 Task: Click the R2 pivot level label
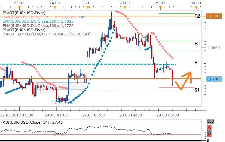196,16
